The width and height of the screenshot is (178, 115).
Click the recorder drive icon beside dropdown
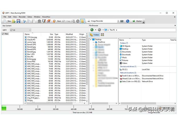122,21
